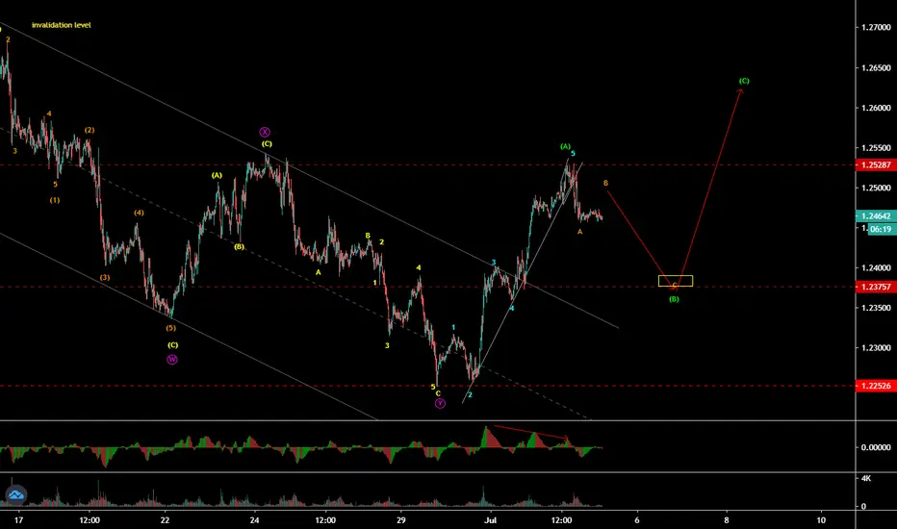Viewport: 897px width, 529px height.
Task: Click the 1.26500 price axis tick
Action: pos(876,67)
